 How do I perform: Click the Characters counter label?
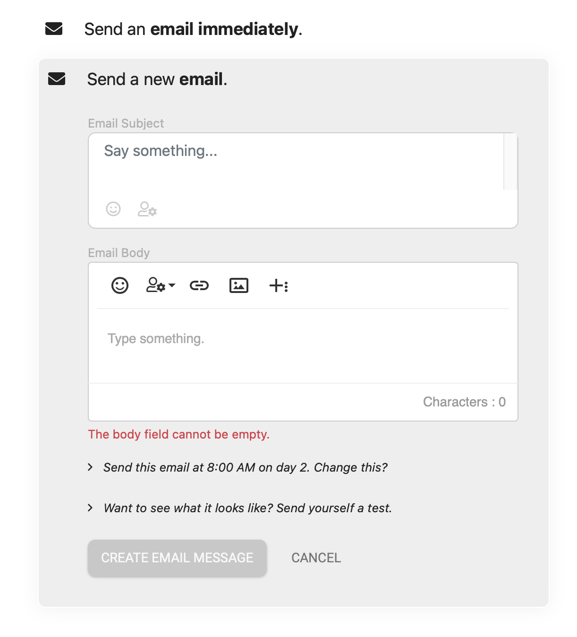coord(464,402)
